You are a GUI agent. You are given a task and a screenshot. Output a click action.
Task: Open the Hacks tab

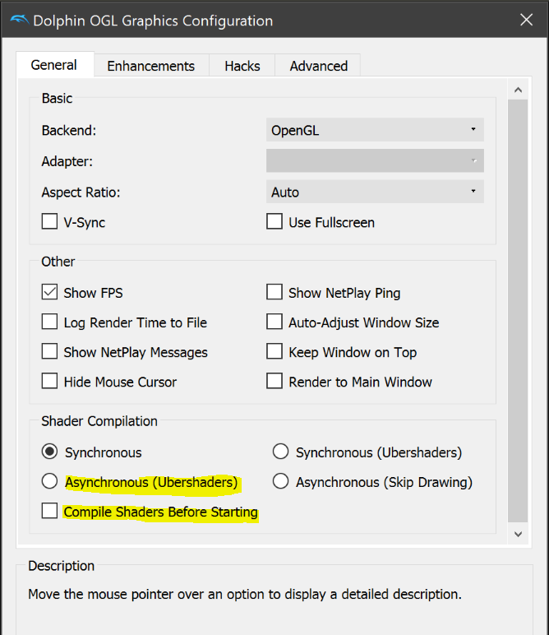point(242,66)
